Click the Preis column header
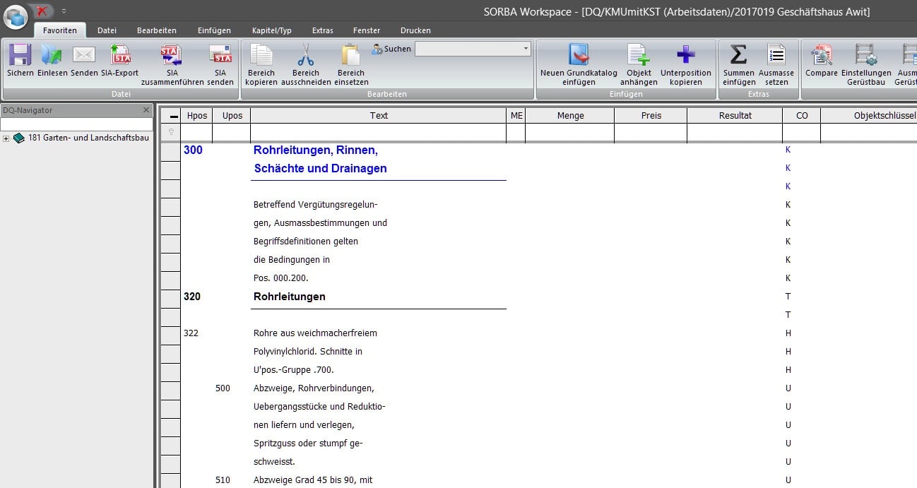The width and height of the screenshot is (917, 488). coord(651,115)
